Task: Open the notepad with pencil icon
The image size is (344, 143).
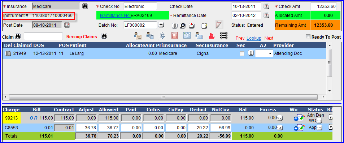Action: (x=204, y=26)
